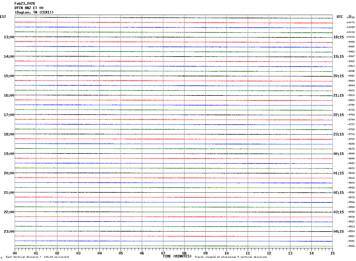The height and width of the screenshot is (261, 356).
Task: Click the 18:15 UTC row label
Action: click(x=338, y=37)
